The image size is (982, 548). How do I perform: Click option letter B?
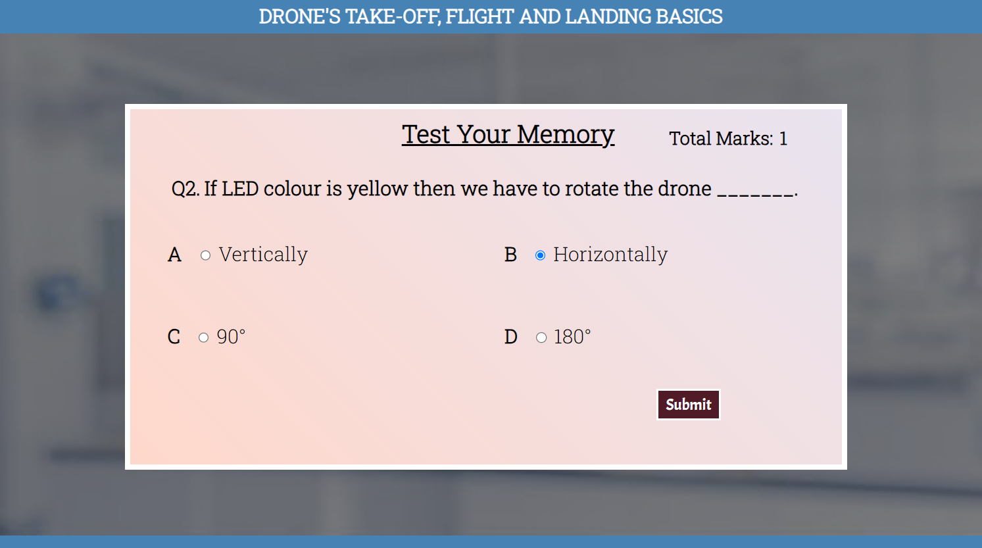[510, 255]
